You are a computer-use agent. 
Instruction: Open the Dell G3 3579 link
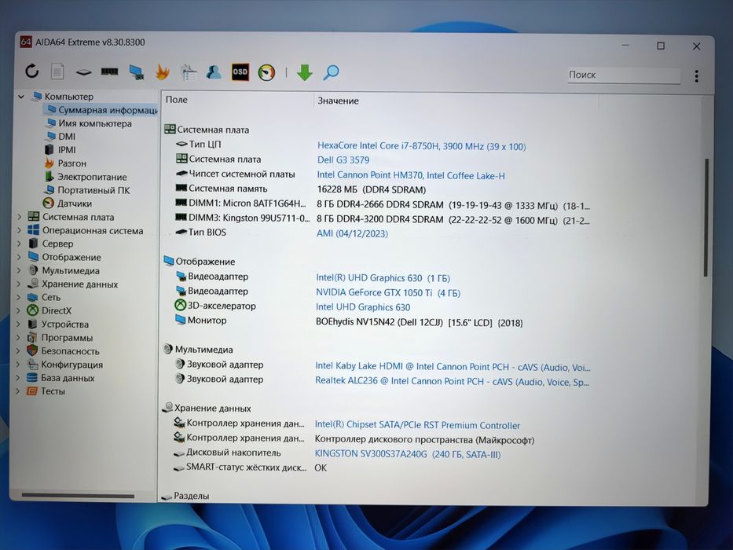coord(343,160)
